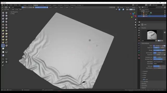
Task: Select the Rotate tool in toolbar
Action: [7, 59]
